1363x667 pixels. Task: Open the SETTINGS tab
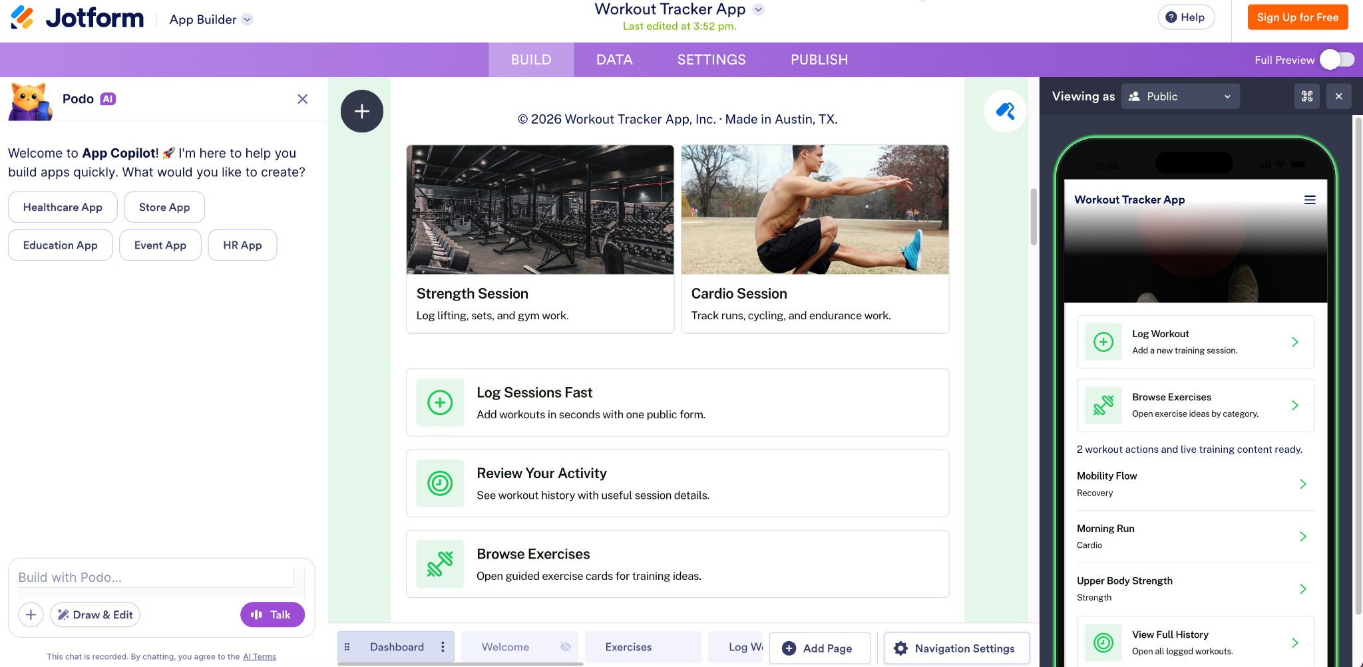point(711,60)
